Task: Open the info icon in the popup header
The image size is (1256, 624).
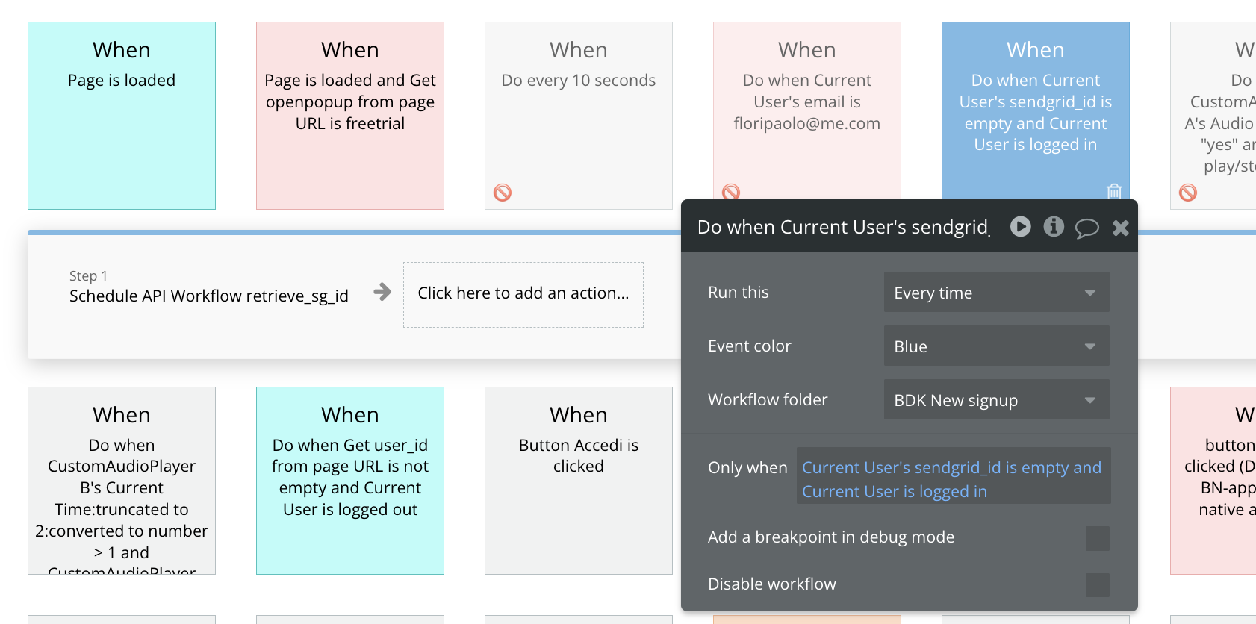Action: point(1054,226)
